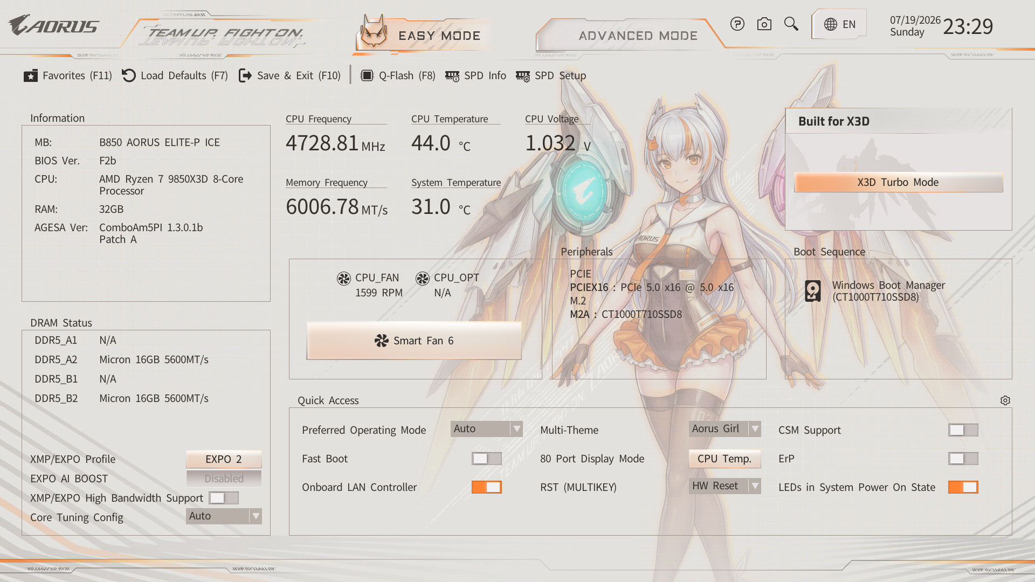This screenshot has height=582, width=1035.
Task: Click the Built for X3D heading
Action: [x=834, y=121]
